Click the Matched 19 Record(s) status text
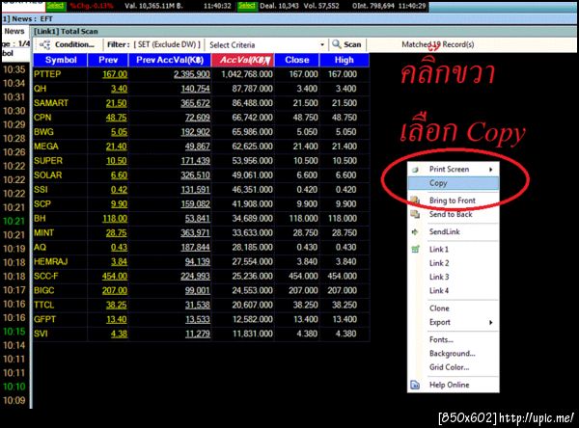Viewport: 579px width, 428px height. (437, 44)
